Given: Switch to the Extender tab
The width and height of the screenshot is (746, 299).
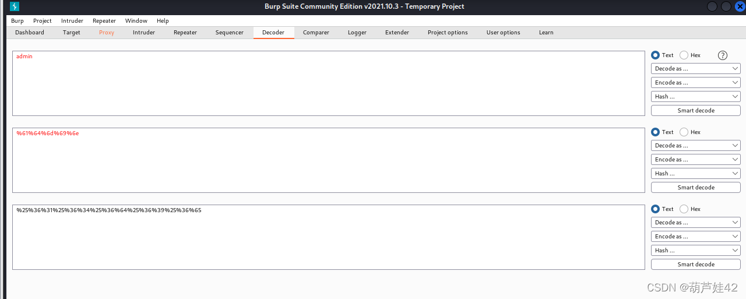Looking at the screenshot, I should [397, 33].
